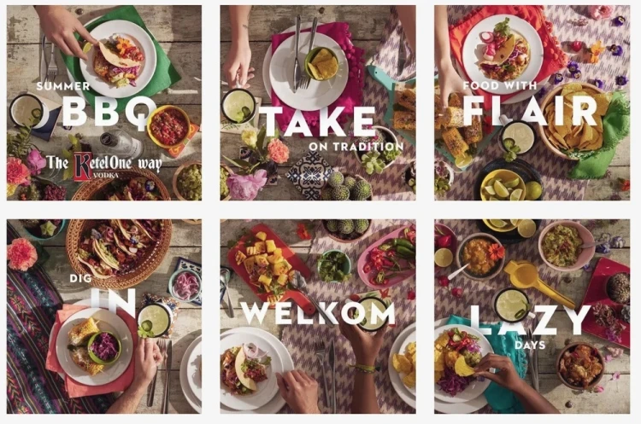Click the Ketel One Vodka logo

(104, 166)
